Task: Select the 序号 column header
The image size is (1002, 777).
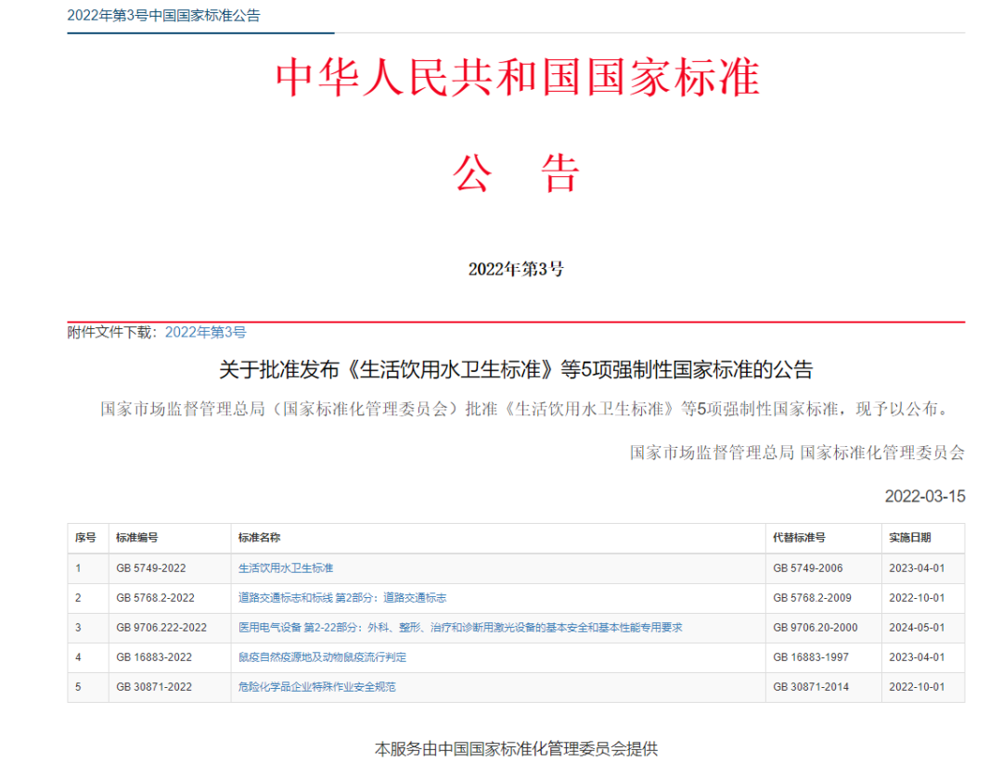Action: (85, 538)
